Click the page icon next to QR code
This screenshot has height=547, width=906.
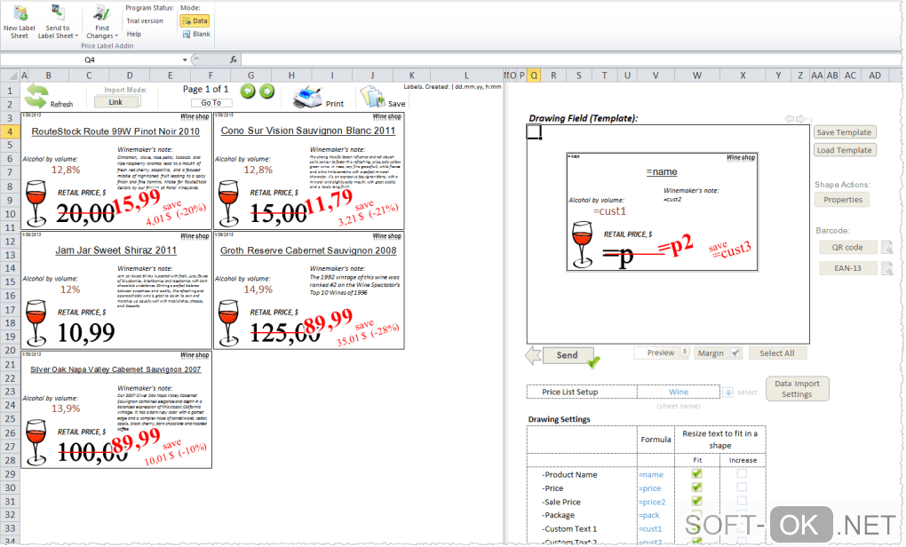click(x=887, y=247)
